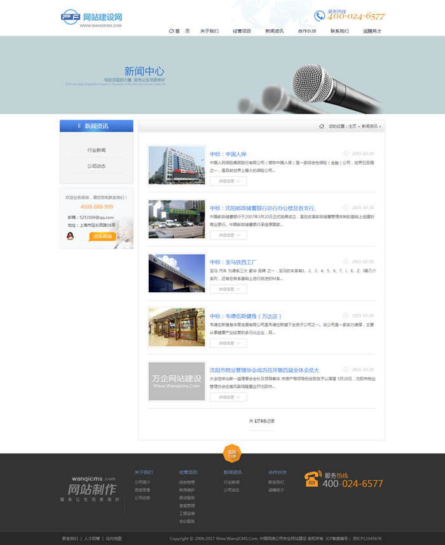Click footer link 食堂管理
The height and width of the screenshot is (545, 445).
(187, 506)
